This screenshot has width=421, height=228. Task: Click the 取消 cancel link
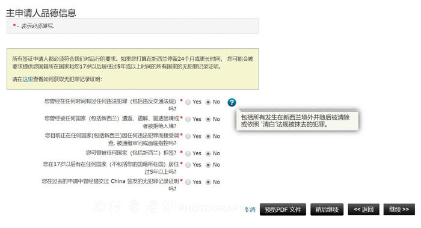pyautogui.click(x=250, y=210)
